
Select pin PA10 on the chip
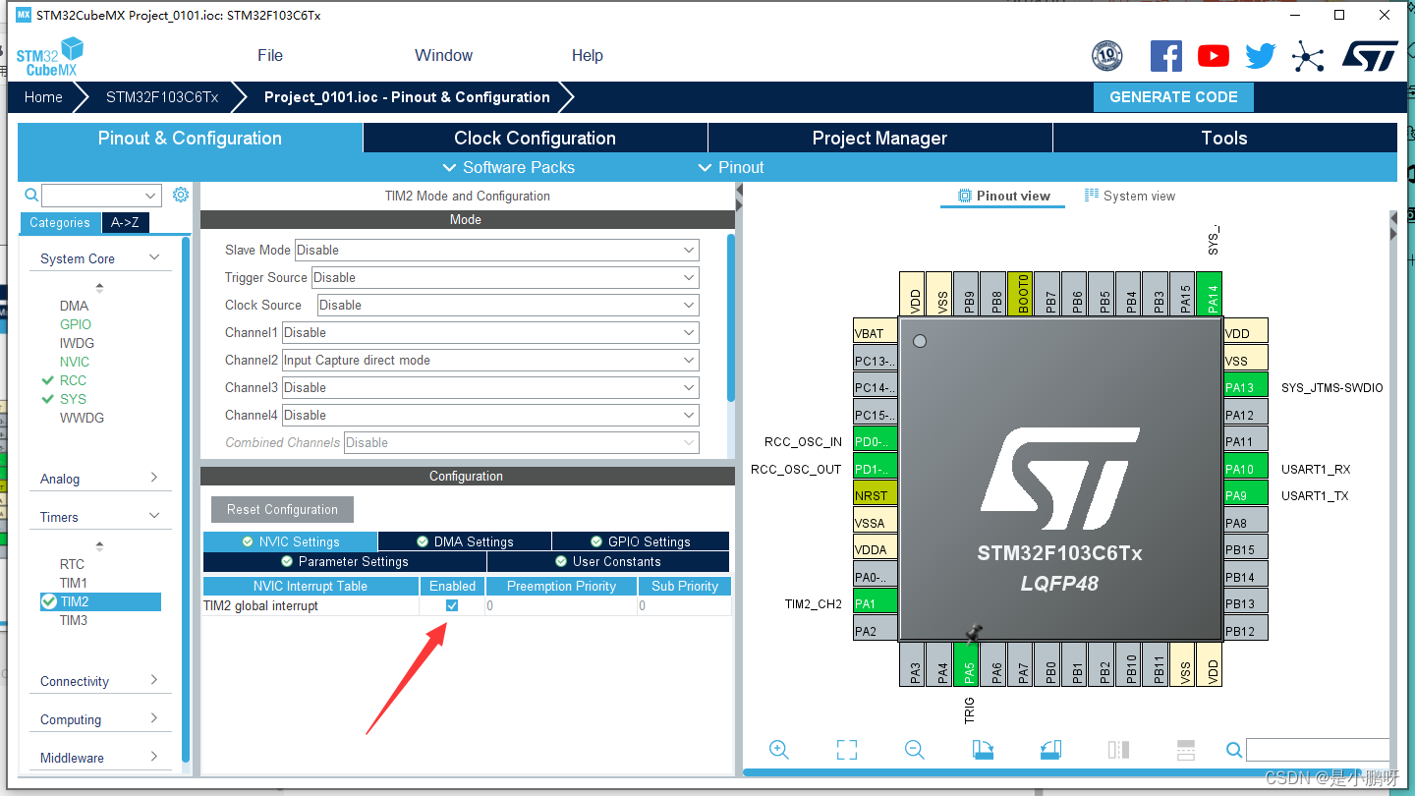1246,468
